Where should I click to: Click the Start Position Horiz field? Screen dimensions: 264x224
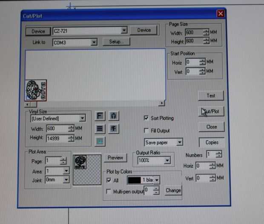[x=192, y=62]
